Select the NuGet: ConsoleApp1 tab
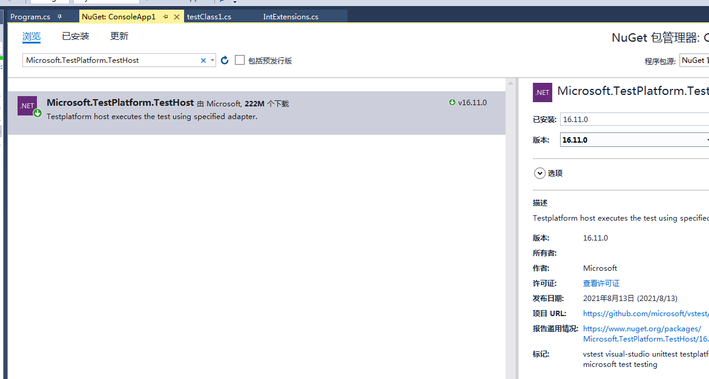Screen dimensions: 709x379 coord(119,17)
